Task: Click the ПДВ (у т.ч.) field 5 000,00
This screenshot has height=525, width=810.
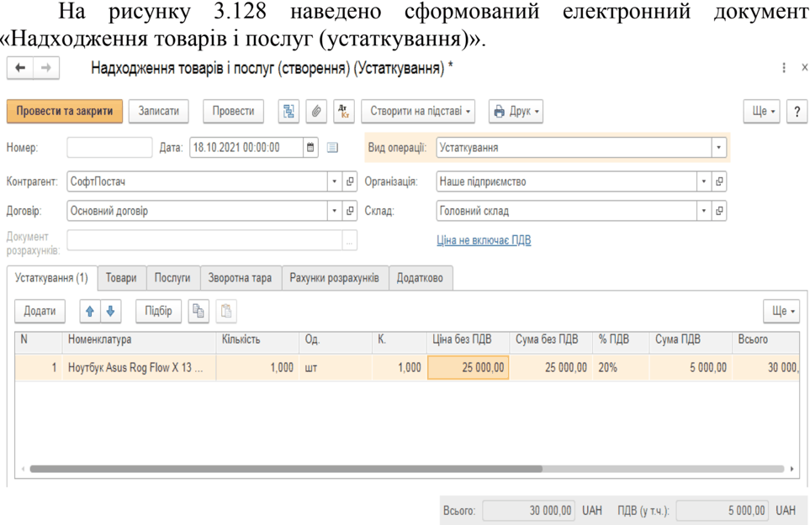Action: coord(723,511)
